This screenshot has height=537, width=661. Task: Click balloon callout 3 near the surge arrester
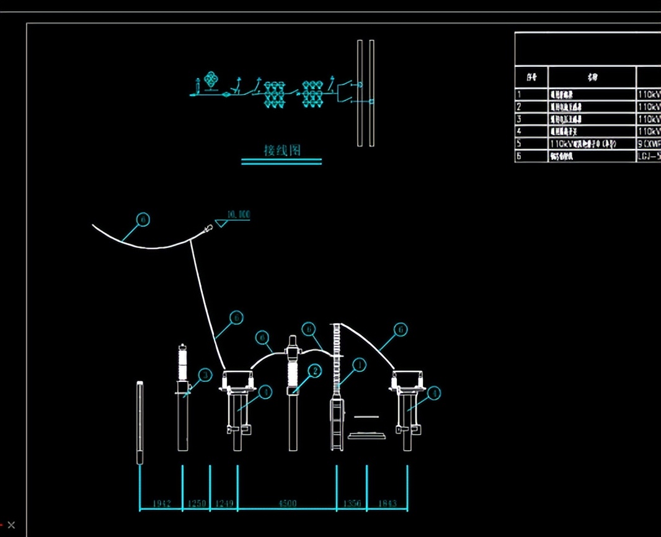click(205, 375)
